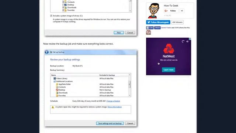Select Contacts row in backup summary

(90, 87)
